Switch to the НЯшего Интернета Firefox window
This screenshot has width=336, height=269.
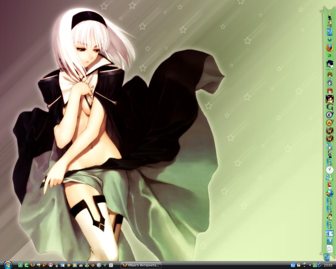141,265
